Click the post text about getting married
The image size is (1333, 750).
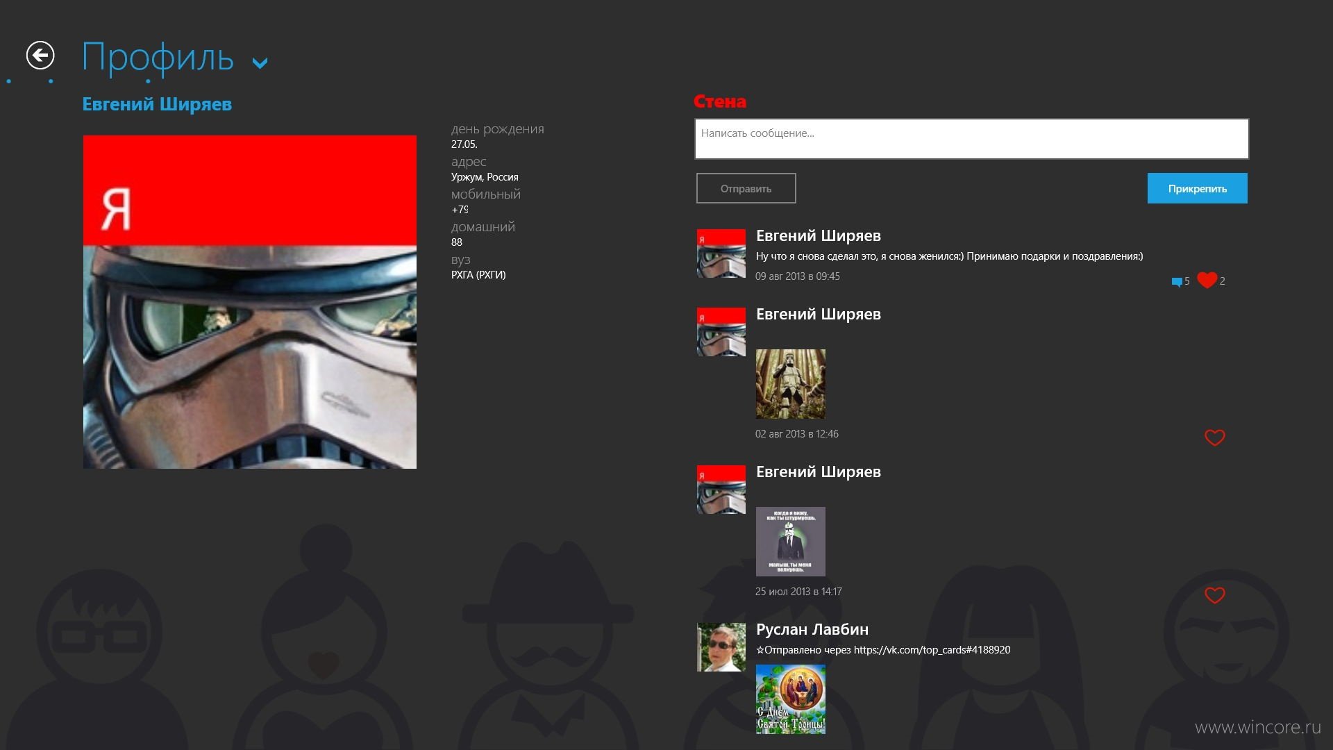tap(949, 256)
